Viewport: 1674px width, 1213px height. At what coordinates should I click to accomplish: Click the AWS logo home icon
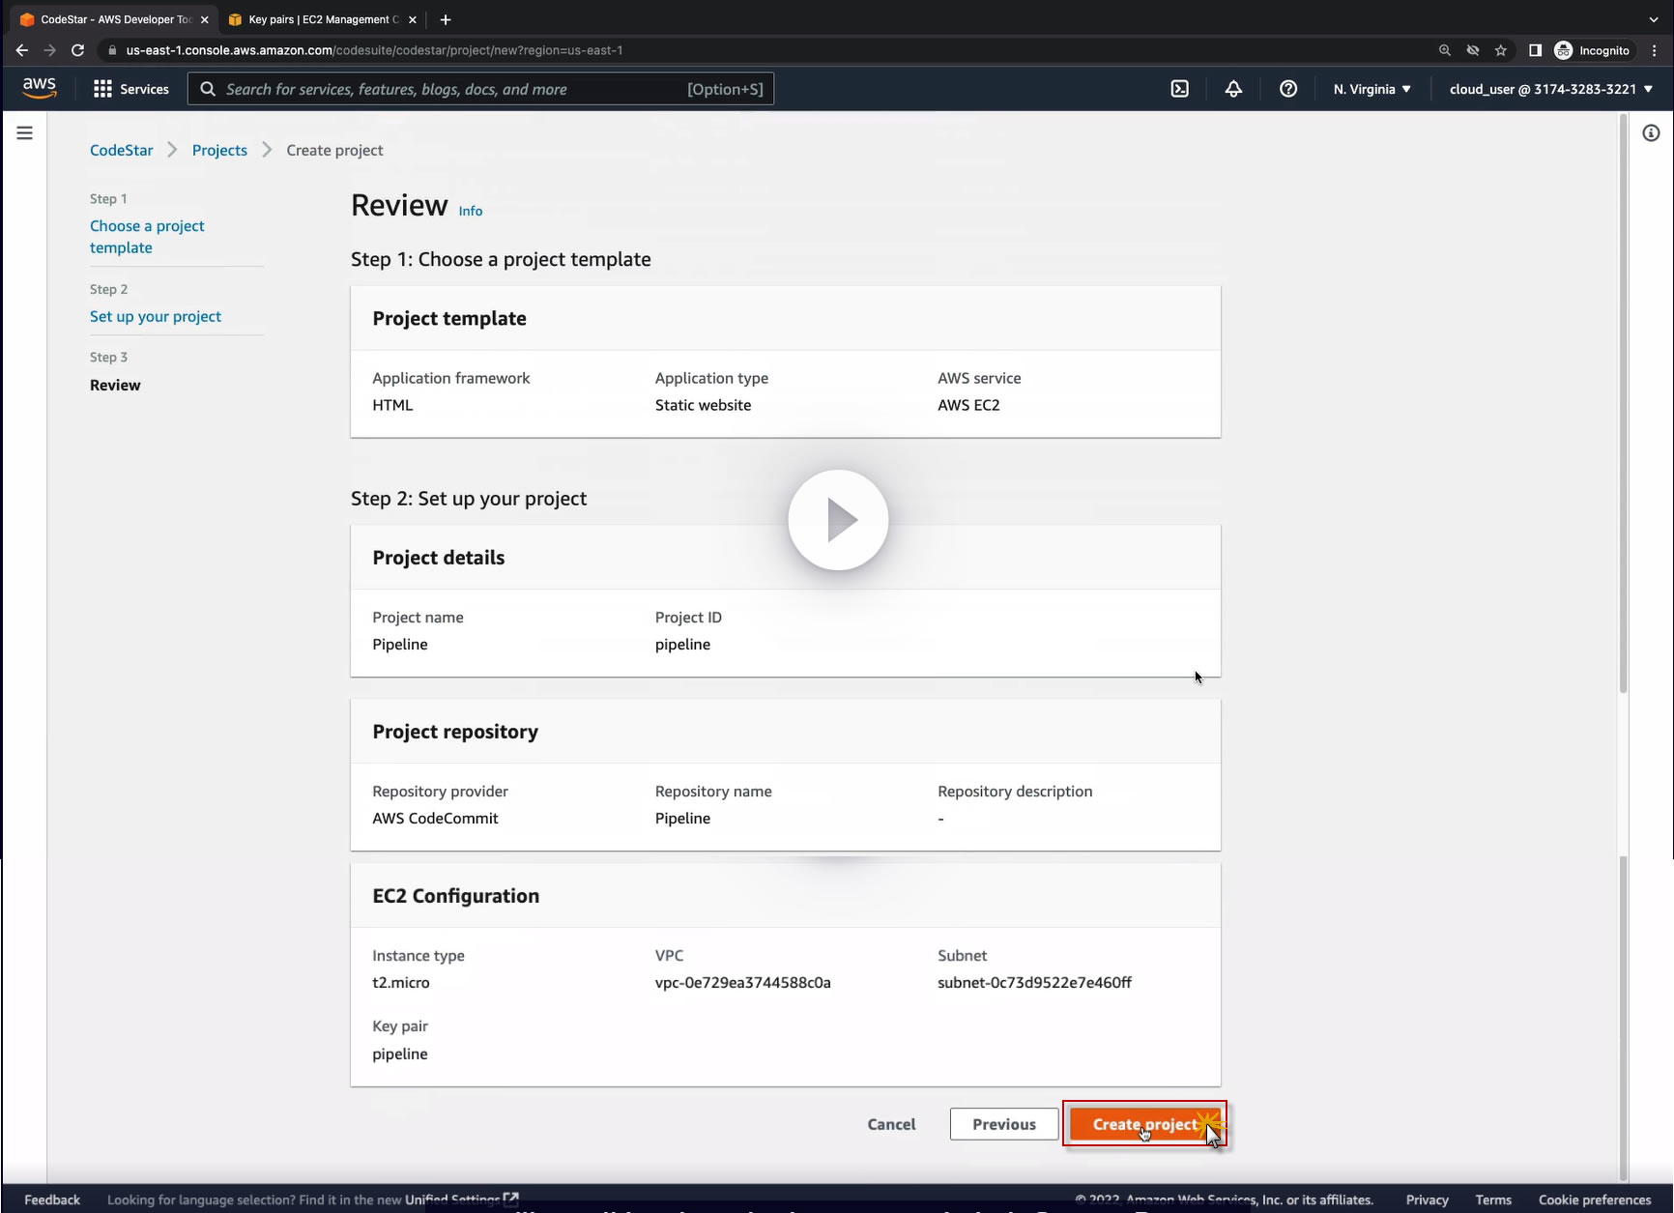40,88
